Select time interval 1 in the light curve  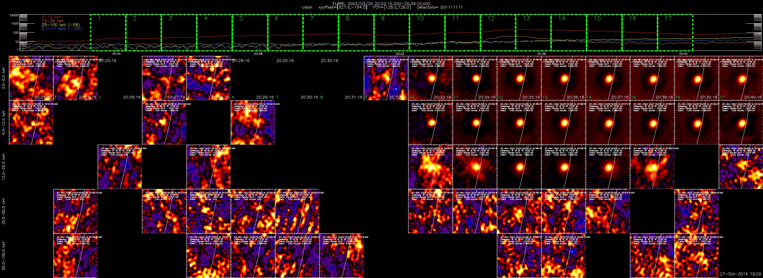[x=108, y=33]
